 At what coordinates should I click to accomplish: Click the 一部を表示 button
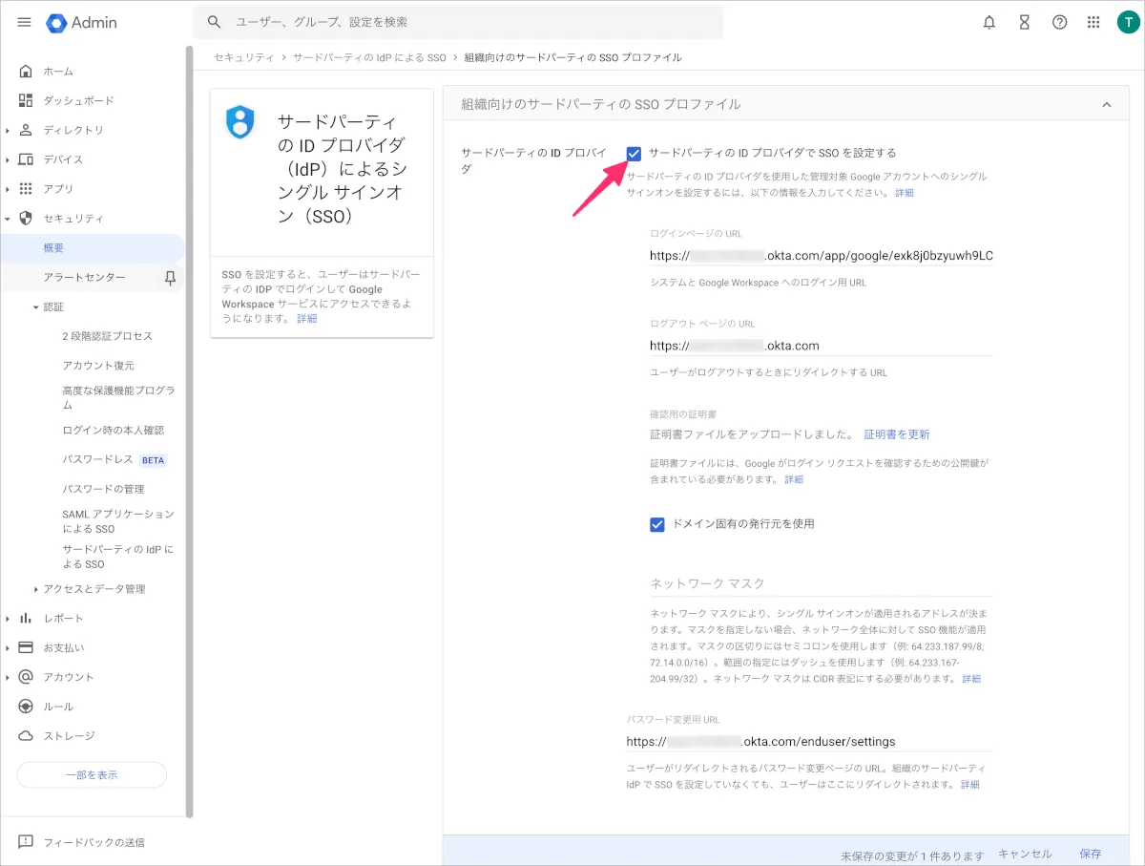click(x=92, y=775)
